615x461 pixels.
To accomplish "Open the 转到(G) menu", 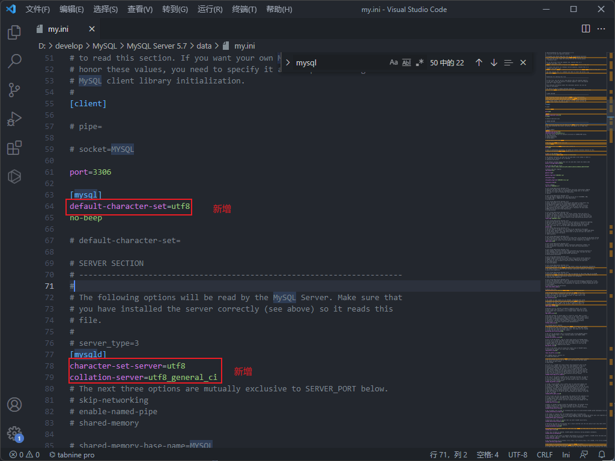I will coord(175,9).
